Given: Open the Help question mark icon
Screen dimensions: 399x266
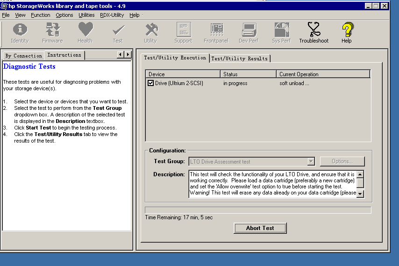Looking at the screenshot, I should tap(347, 33).
